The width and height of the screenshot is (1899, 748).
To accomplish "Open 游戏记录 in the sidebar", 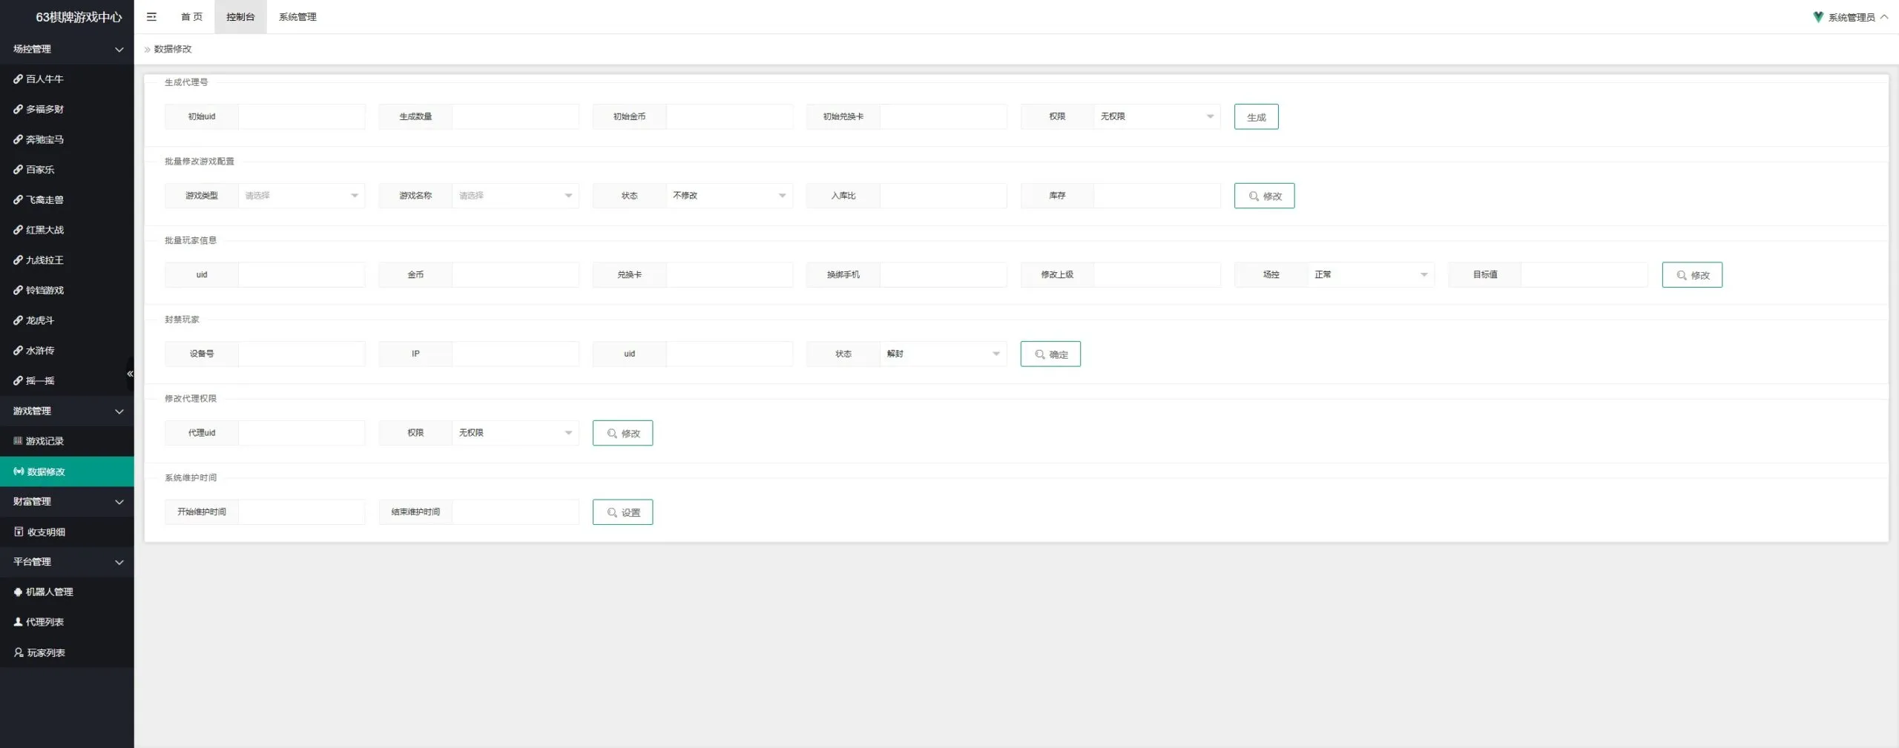I will coord(67,441).
